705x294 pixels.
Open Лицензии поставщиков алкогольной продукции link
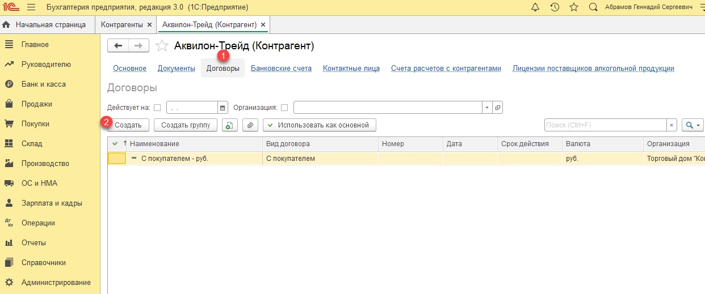593,69
